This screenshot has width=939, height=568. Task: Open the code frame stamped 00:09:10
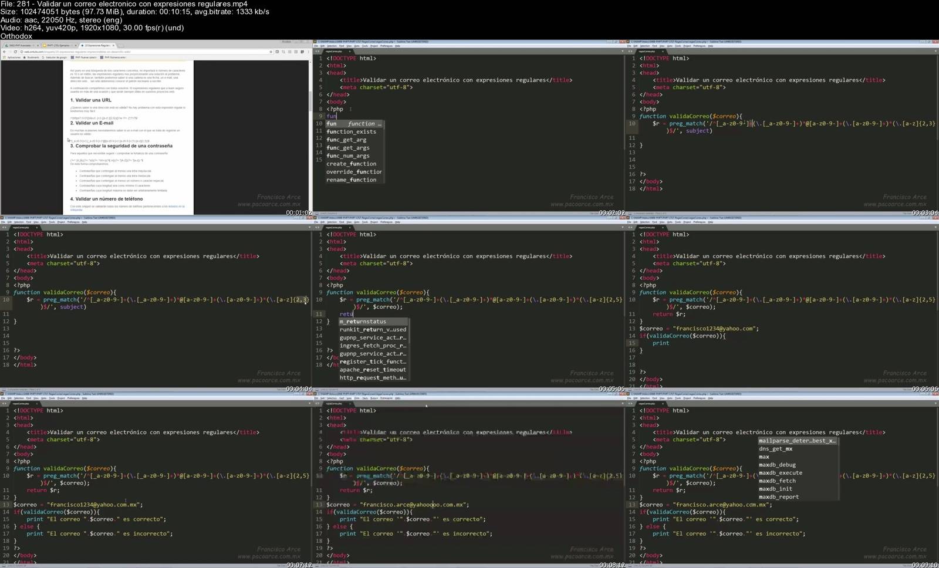782,479
